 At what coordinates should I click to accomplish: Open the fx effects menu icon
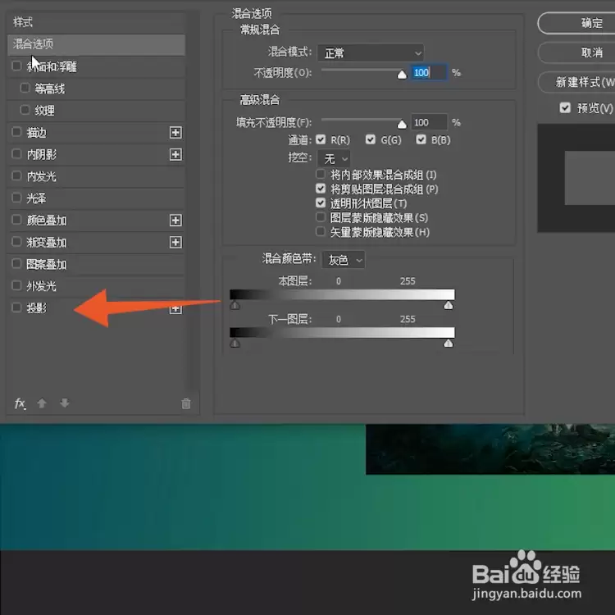20,403
